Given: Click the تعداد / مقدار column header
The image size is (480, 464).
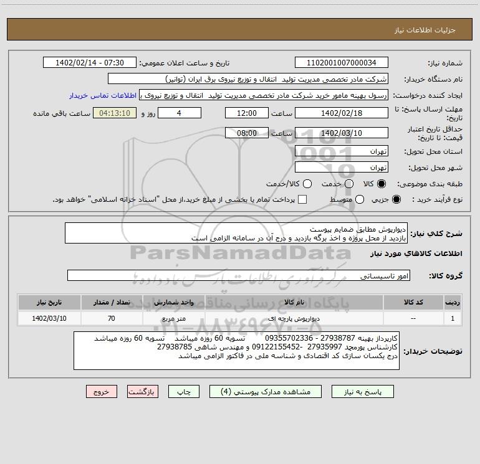Looking at the screenshot, I should (112, 302).
